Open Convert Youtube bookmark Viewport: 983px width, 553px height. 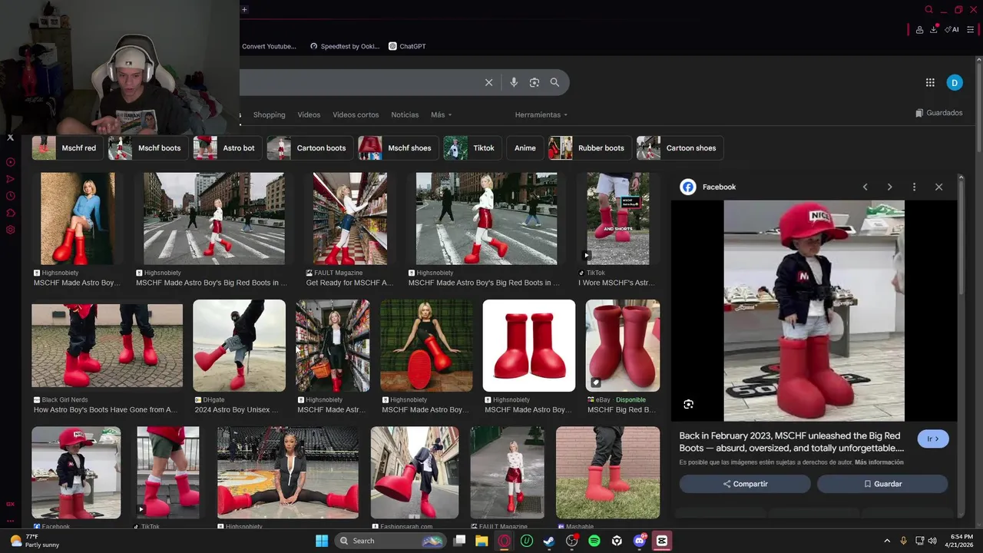(269, 46)
